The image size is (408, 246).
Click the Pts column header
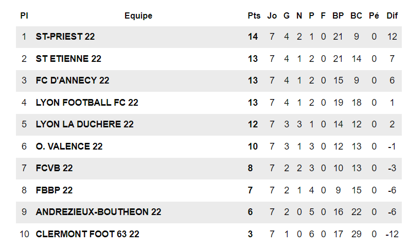pos(254,16)
